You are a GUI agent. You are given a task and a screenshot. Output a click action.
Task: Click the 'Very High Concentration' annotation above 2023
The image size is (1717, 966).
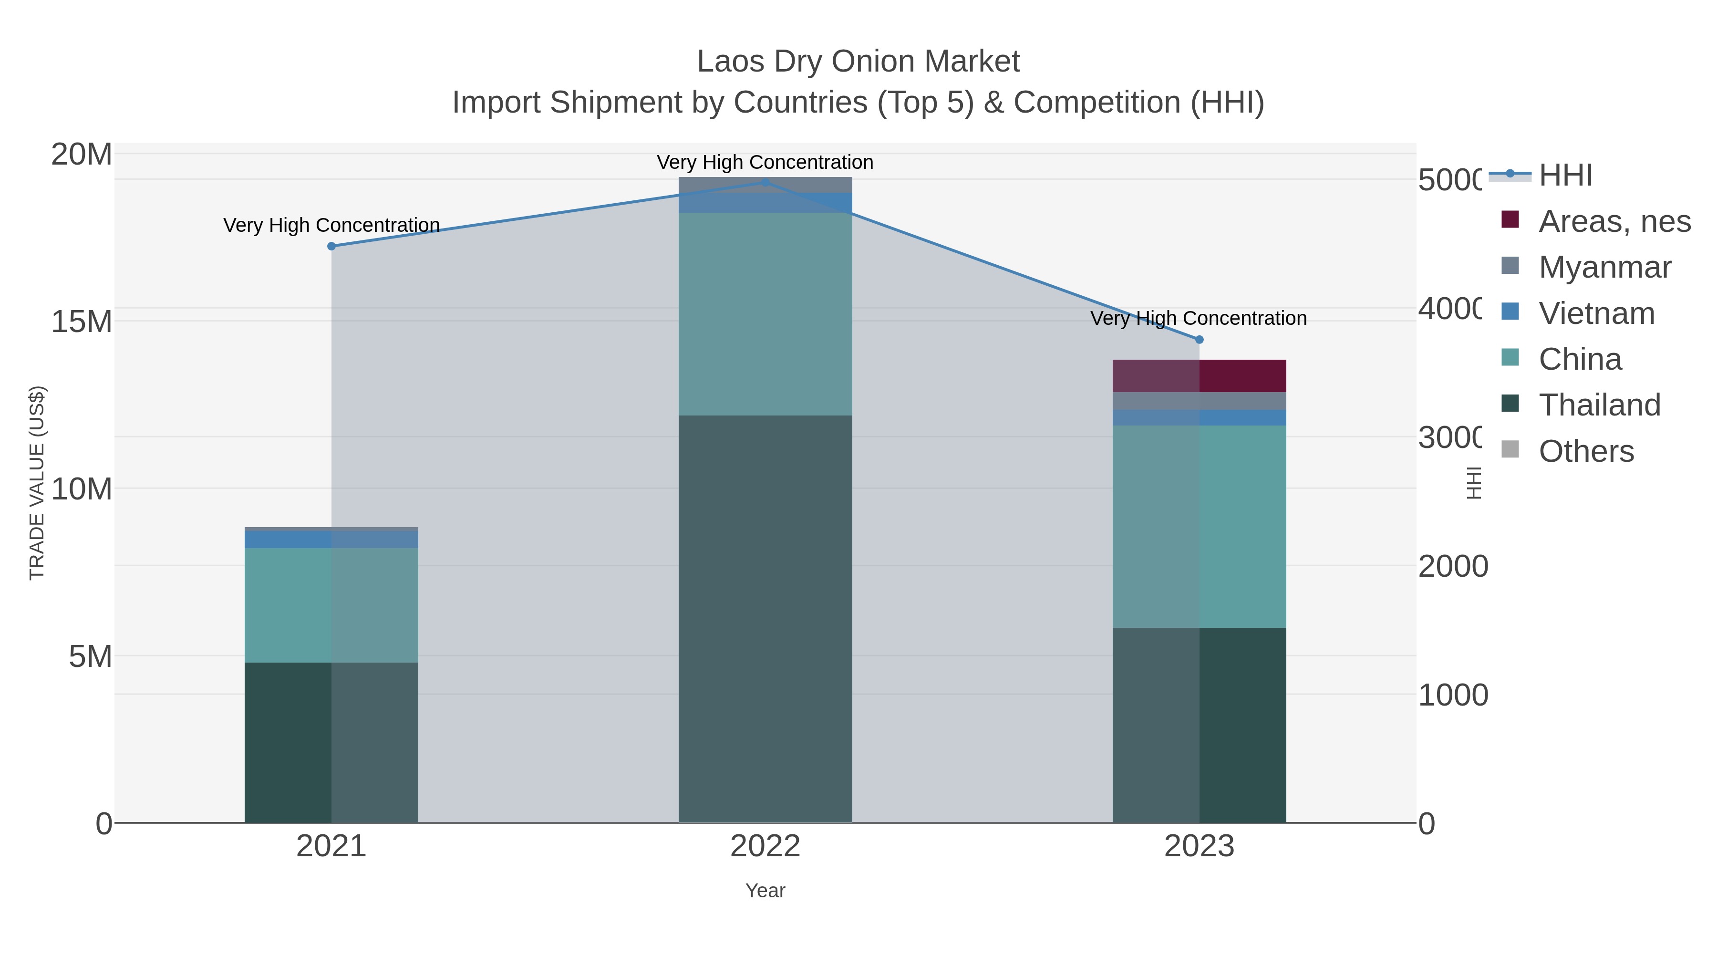tap(1199, 318)
